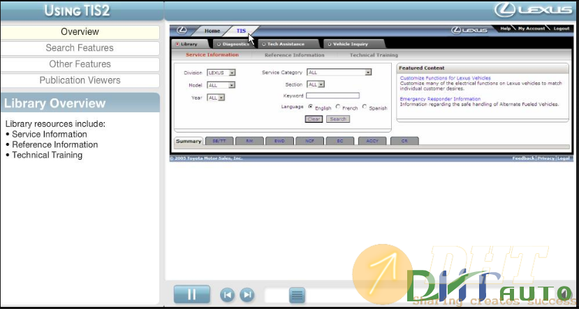Go to previous tutorial slide
The width and height of the screenshot is (579, 309).
point(228,294)
